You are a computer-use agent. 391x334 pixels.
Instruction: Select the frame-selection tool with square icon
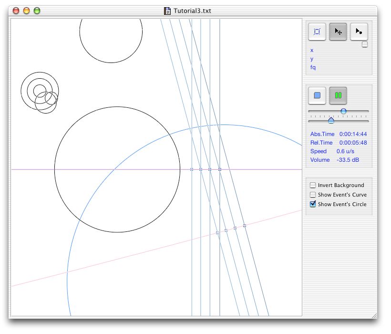click(317, 32)
